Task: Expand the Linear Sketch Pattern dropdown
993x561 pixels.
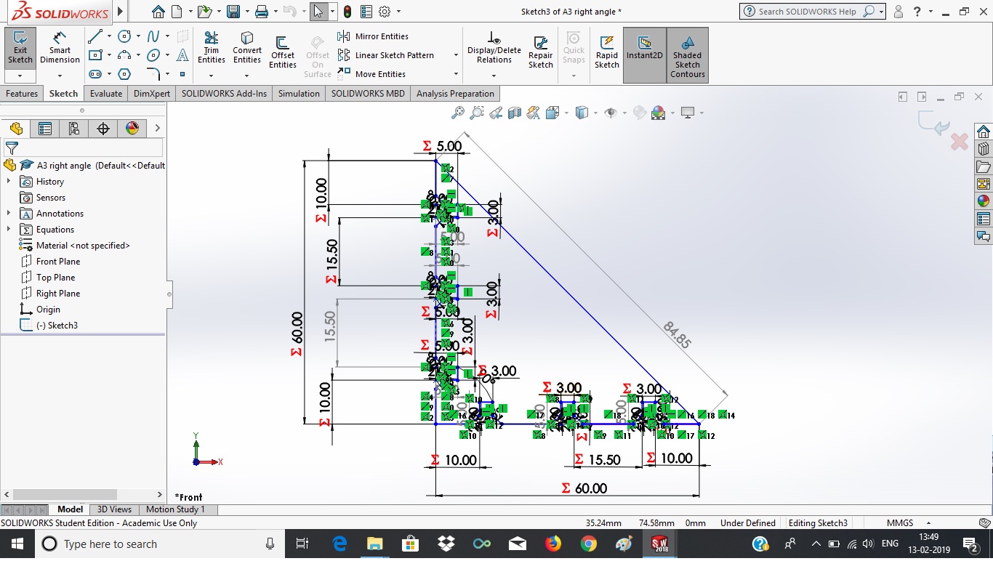Action: 456,55
